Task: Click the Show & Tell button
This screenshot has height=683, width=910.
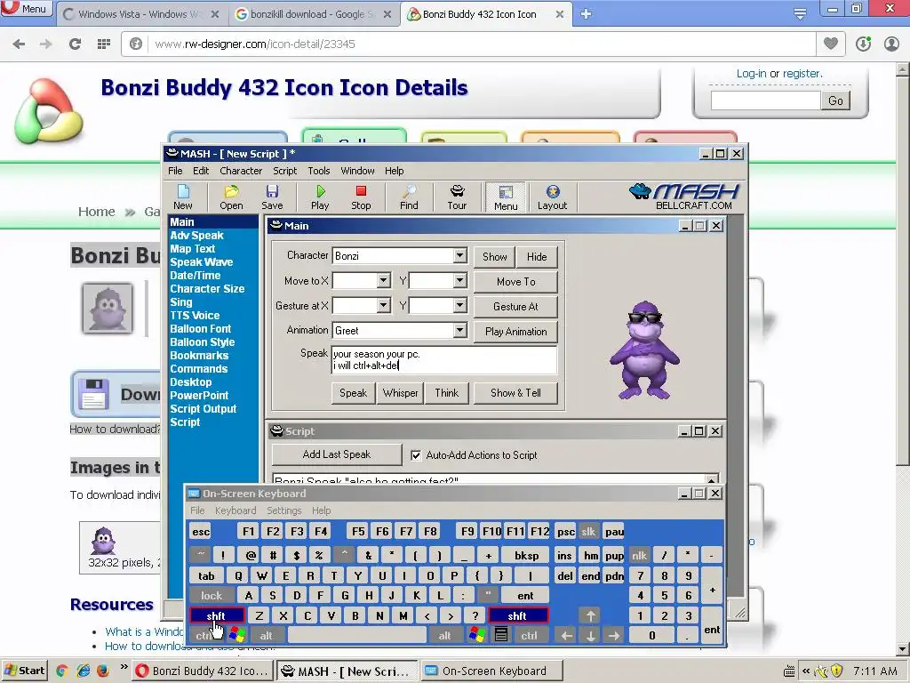Action: click(515, 393)
